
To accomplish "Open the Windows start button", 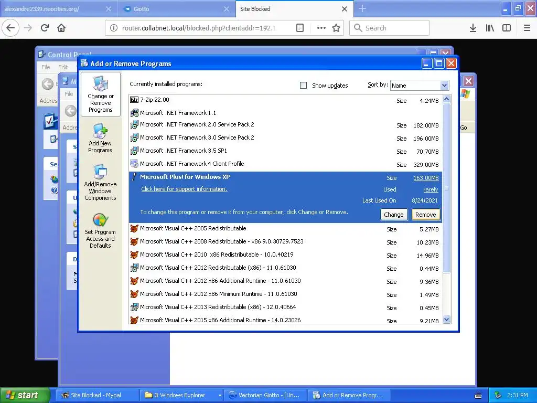I will [24, 395].
